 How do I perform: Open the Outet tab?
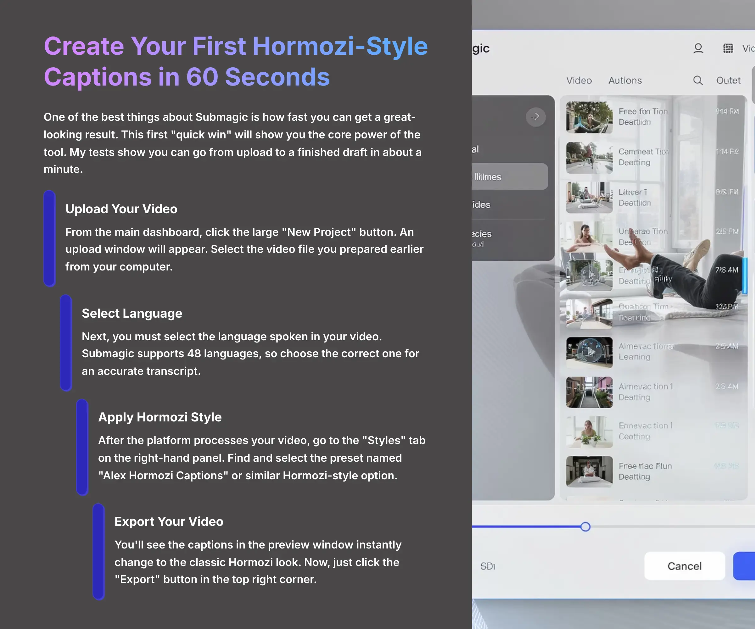coord(728,80)
